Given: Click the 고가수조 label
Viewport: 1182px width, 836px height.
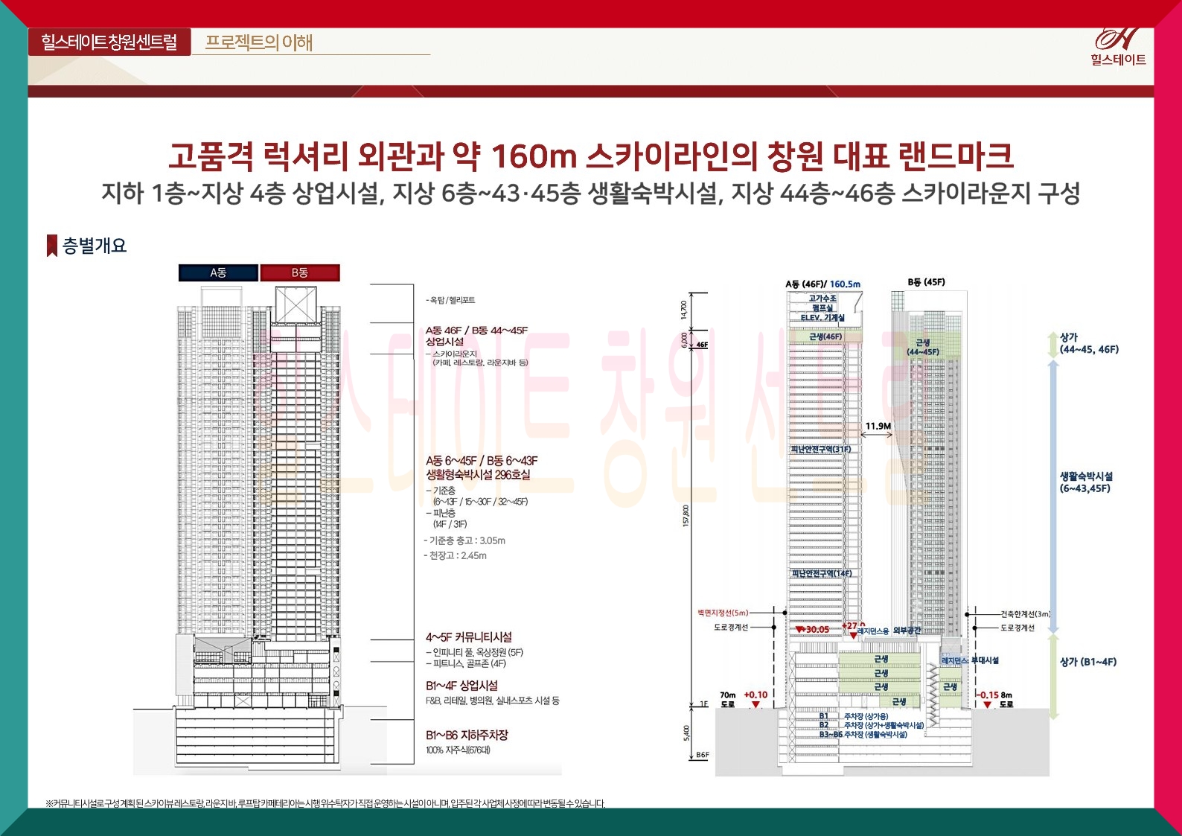Looking at the screenshot, I should coord(822,298).
